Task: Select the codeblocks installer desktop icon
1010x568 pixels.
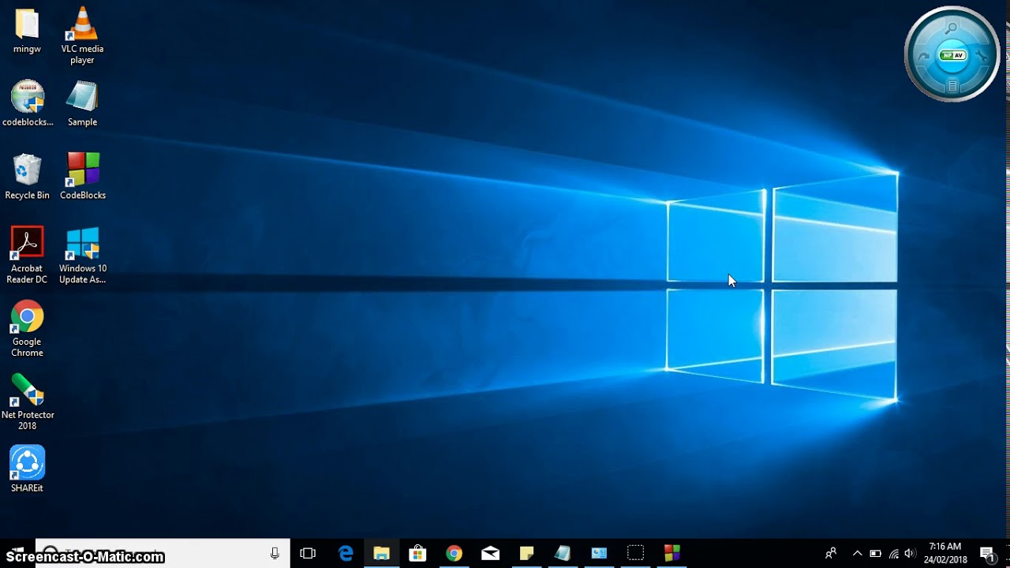Action: [28, 103]
